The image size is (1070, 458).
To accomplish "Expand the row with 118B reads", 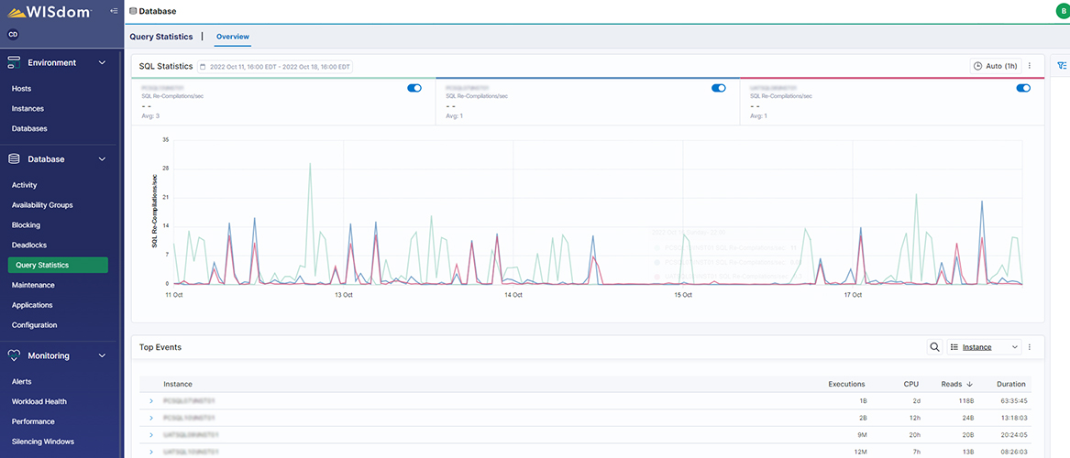I will pos(150,401).
